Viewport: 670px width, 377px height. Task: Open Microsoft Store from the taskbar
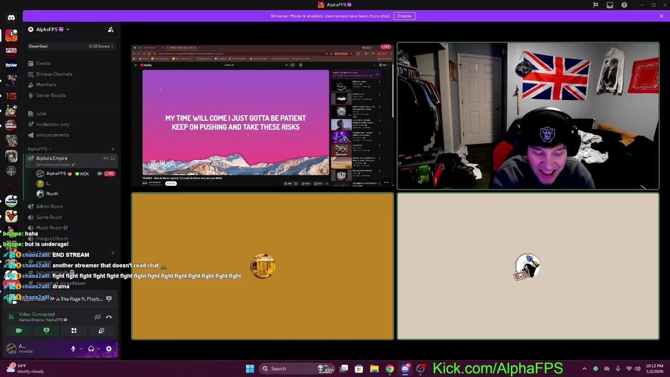point(359,369)
